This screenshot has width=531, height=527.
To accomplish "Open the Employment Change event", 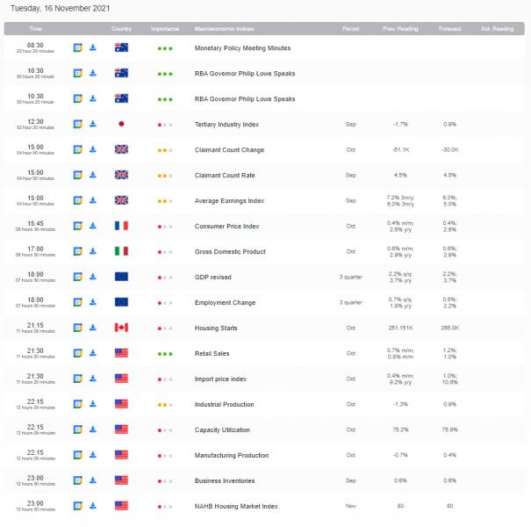I will click(225, 302).
